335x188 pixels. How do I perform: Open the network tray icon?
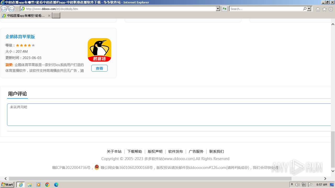pos(304,185)
